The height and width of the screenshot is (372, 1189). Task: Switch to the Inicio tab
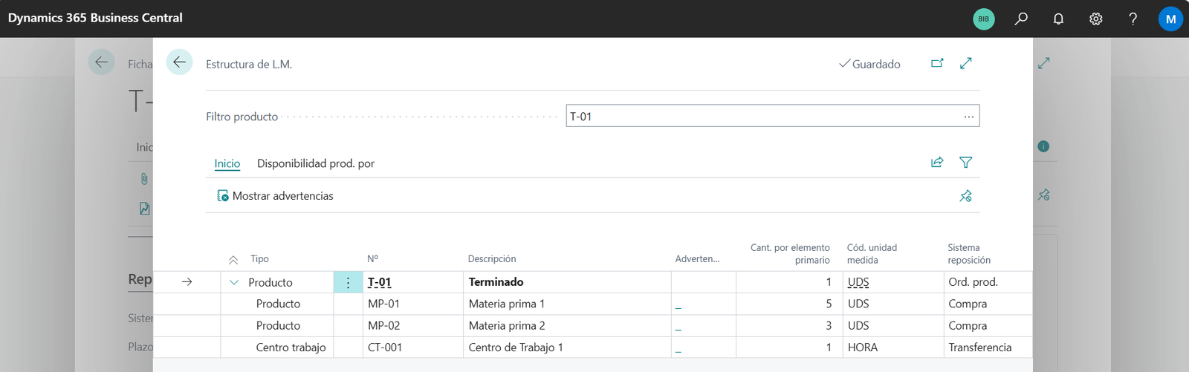click(x=227, y=163)
